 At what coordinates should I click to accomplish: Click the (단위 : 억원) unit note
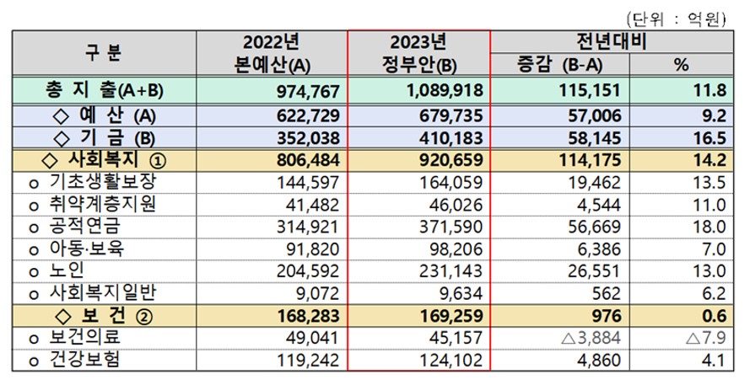click(676, 19)
